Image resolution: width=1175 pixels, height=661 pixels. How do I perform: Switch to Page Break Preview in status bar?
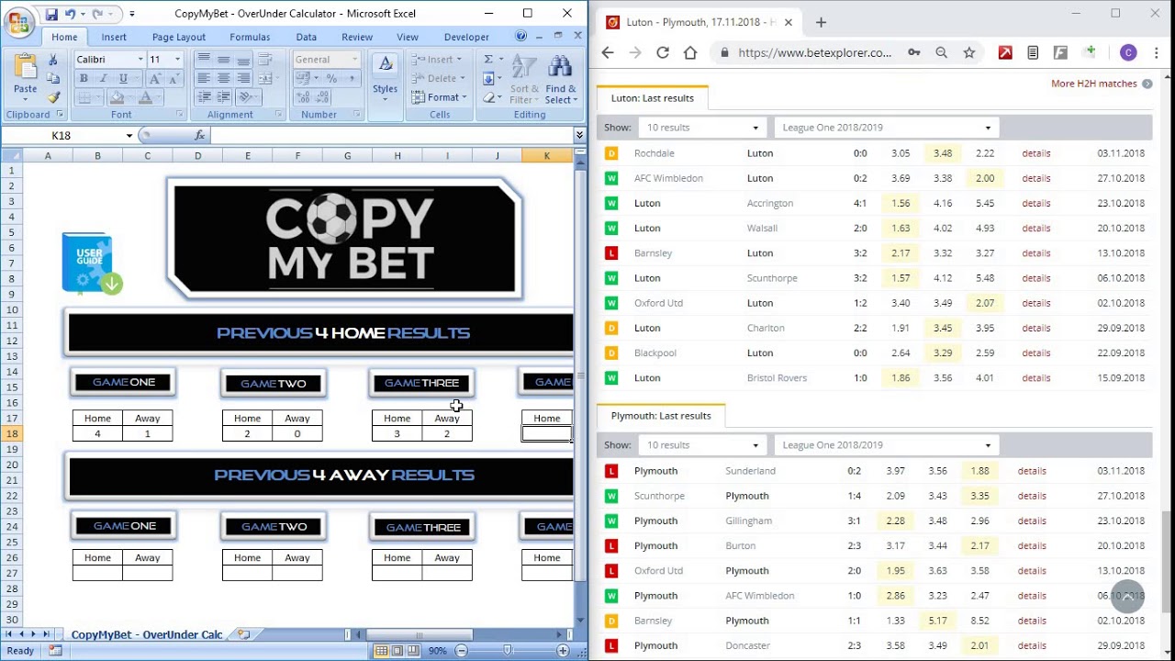click(414, 651)
